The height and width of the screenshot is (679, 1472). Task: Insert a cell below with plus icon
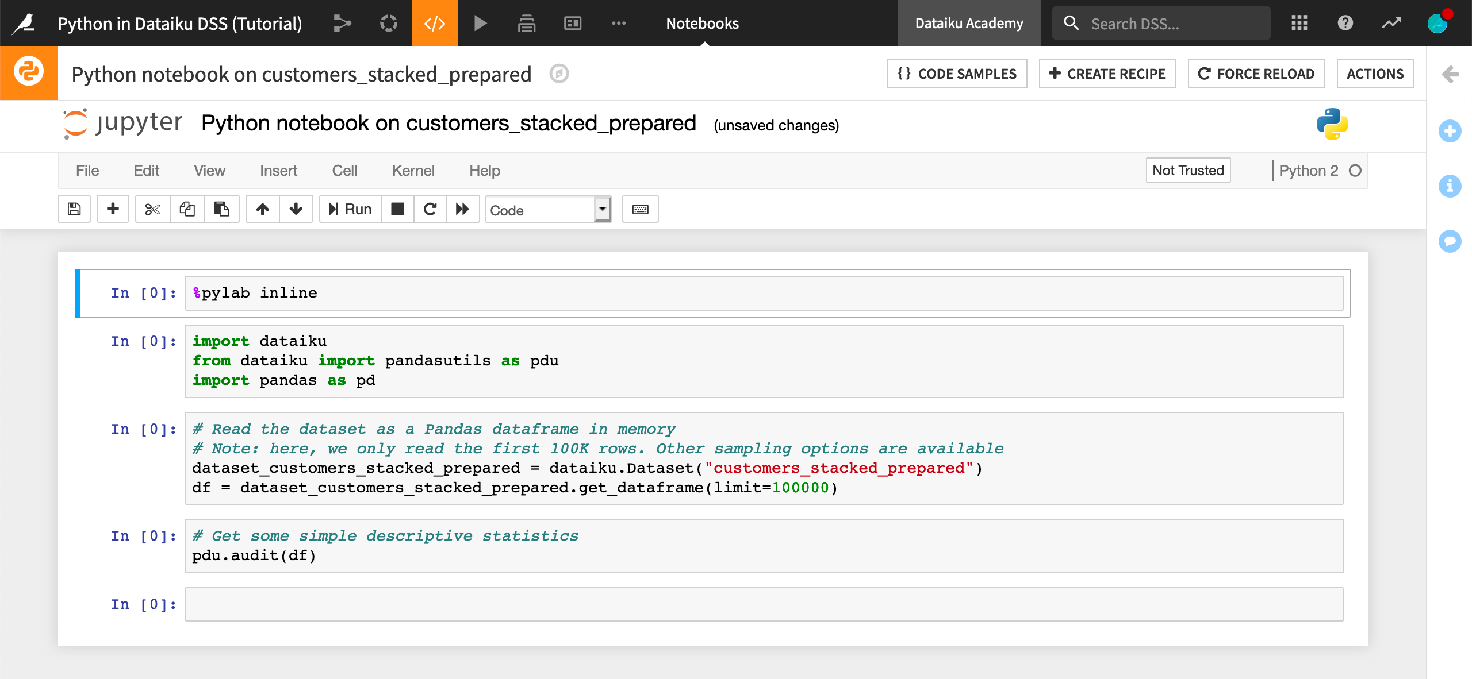tap(113, 209)
